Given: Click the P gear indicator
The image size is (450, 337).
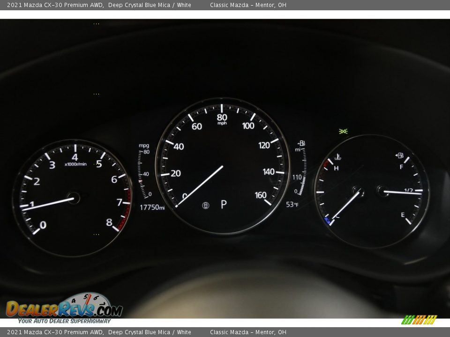Looking at the screenshot, I should coord(224,205).
